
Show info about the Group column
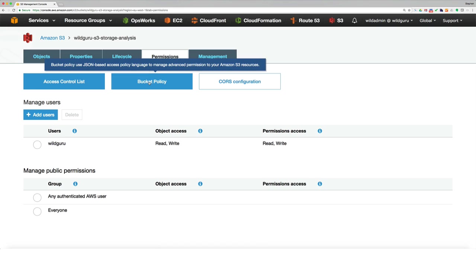[x=75, y=184]
